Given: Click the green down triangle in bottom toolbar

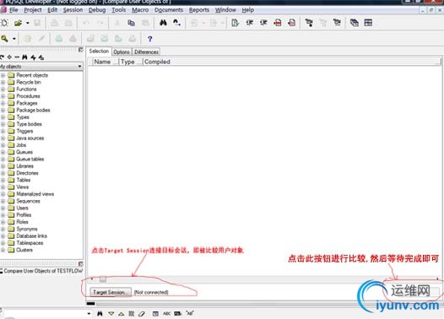Looking at the screenshot, I should coord(111,314).
